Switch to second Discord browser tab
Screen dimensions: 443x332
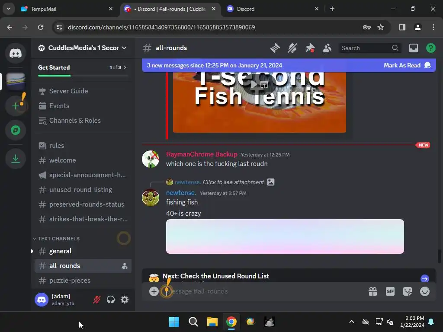pos(273,9)
